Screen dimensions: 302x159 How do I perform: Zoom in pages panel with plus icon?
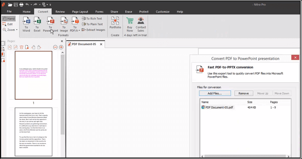pos(61,47)
